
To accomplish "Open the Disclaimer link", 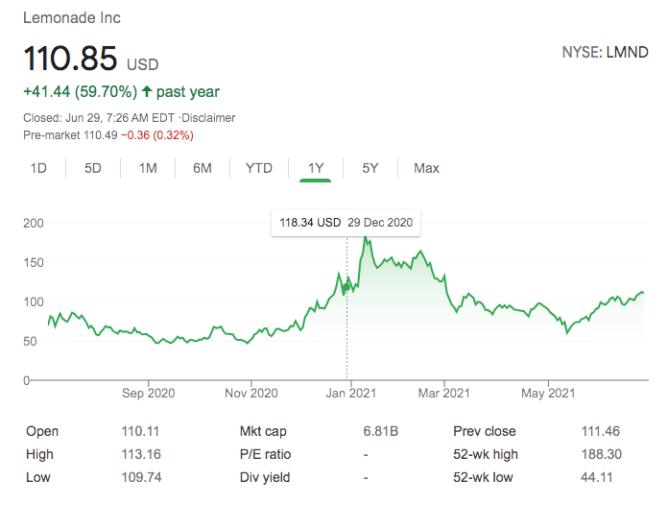I will click(208, 118).
